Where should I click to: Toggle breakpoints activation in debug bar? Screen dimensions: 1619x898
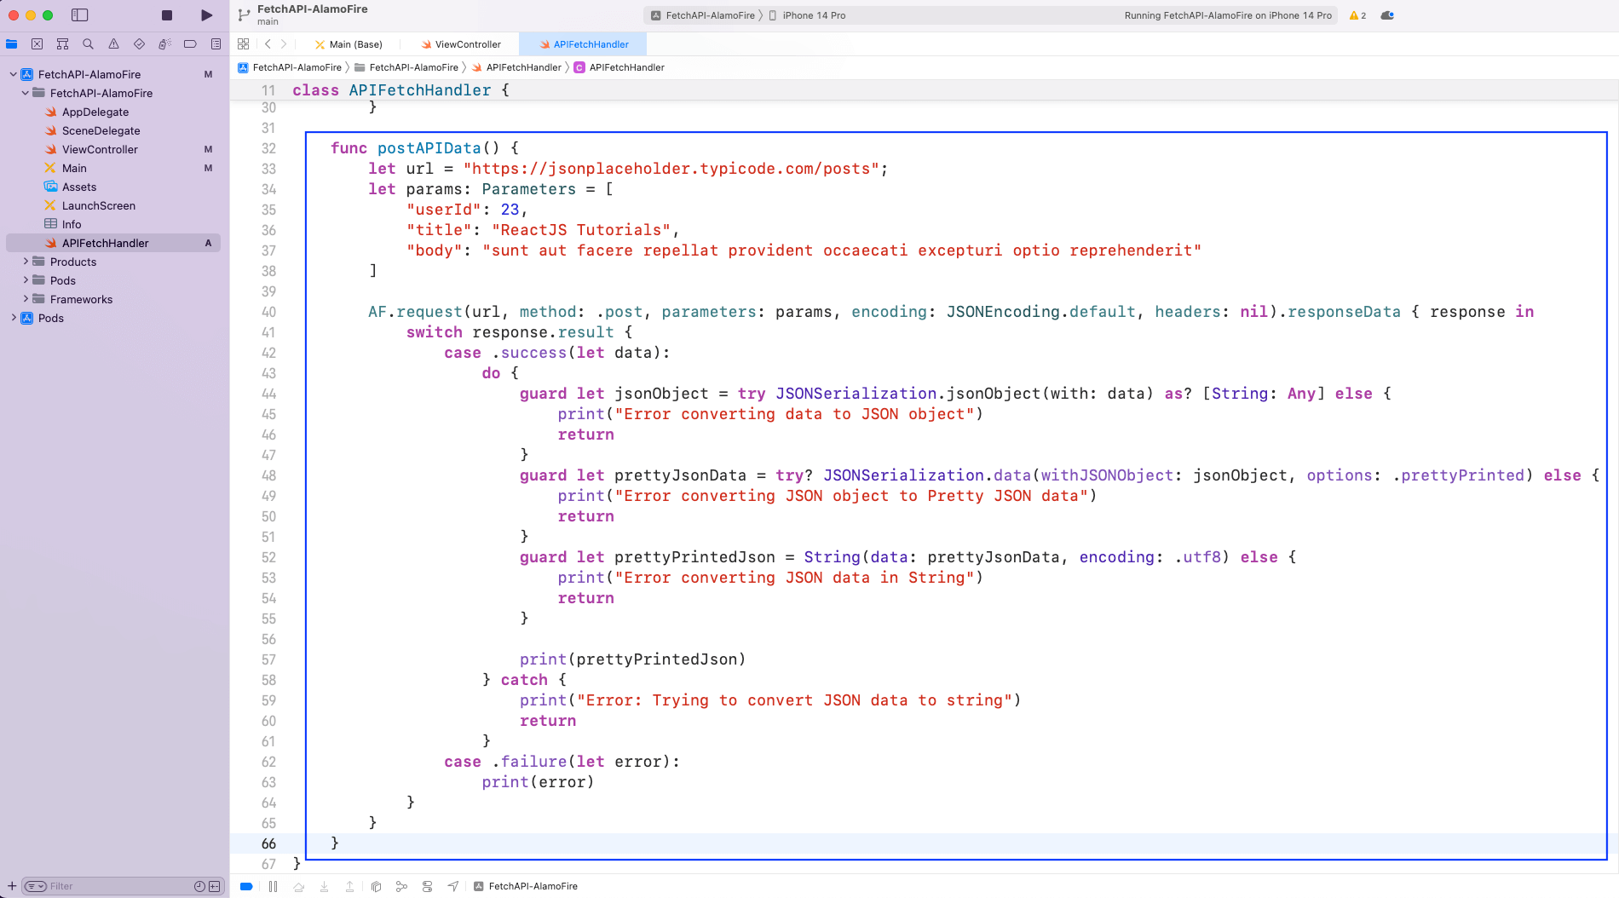pos(246,886)
